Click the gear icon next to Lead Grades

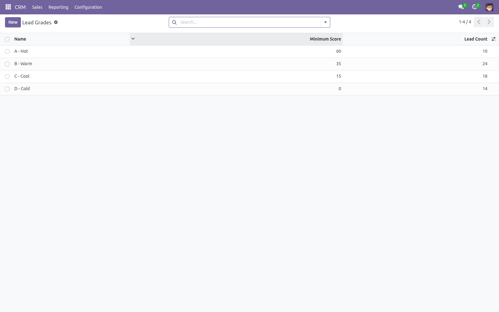click(x=56, y=22)
